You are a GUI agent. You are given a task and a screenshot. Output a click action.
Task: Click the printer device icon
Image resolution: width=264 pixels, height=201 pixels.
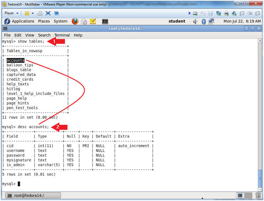point(227,13)
